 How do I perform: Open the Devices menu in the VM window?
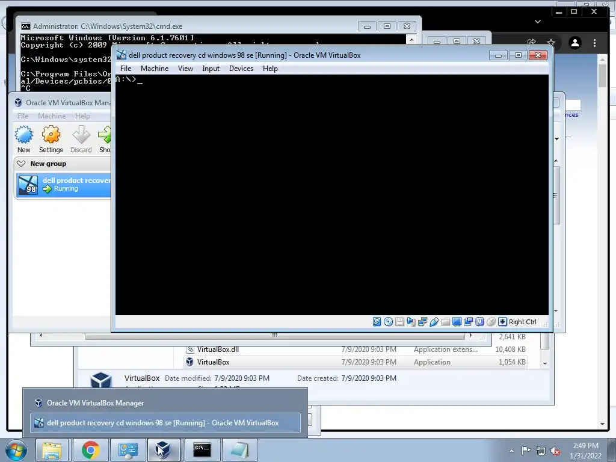click(x=241, y=69)
